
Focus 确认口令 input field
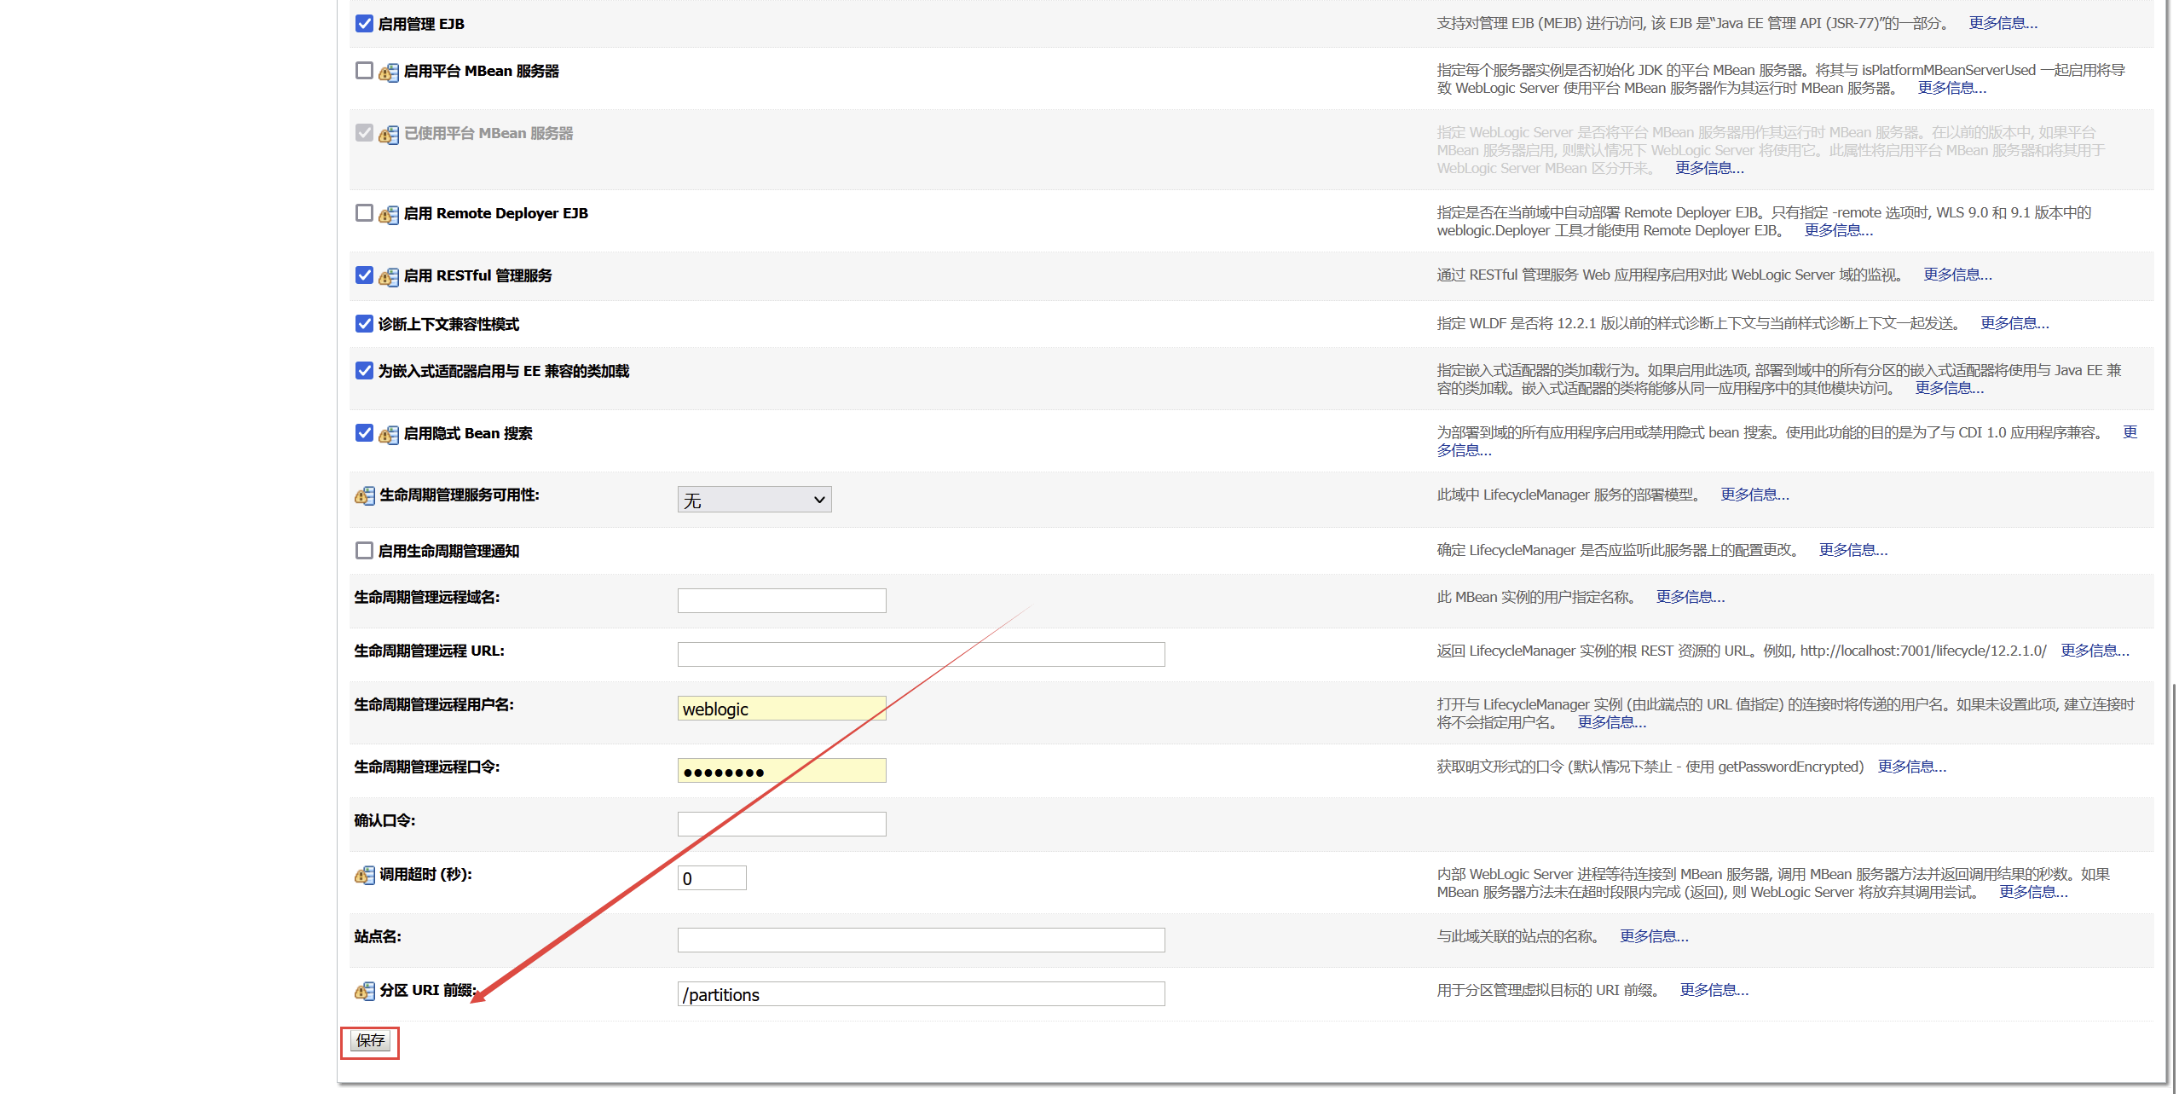[x=782, y=824]
